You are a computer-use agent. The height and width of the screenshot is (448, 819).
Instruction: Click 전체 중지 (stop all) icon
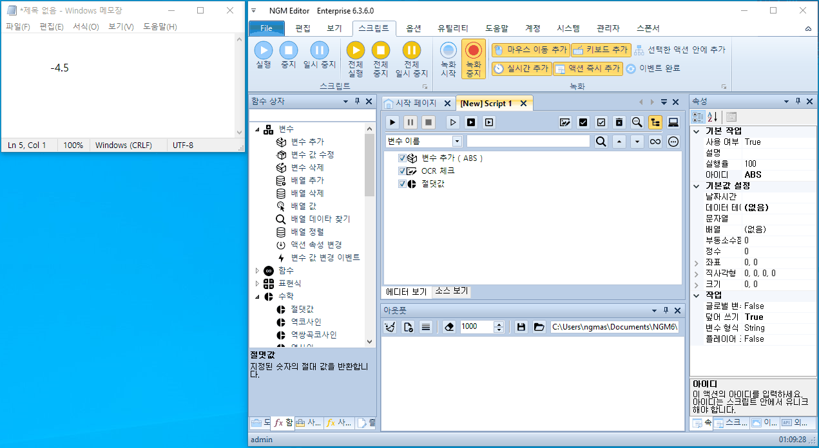click(381, 50)
